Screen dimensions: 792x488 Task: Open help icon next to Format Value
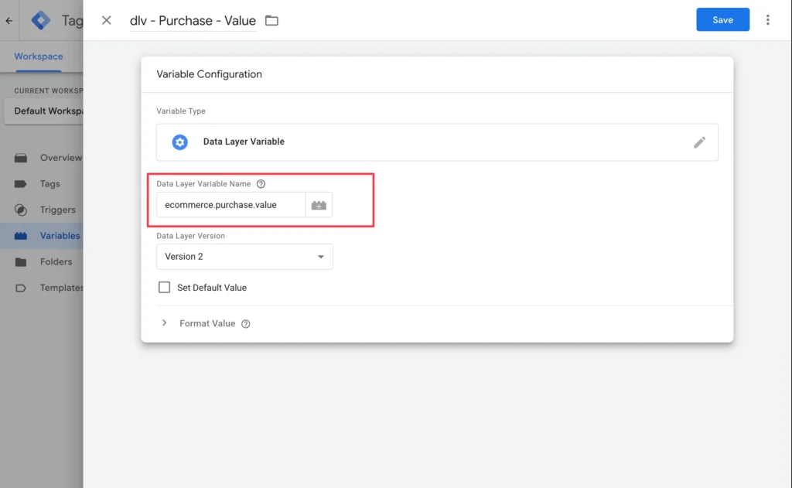pos(246,324)
